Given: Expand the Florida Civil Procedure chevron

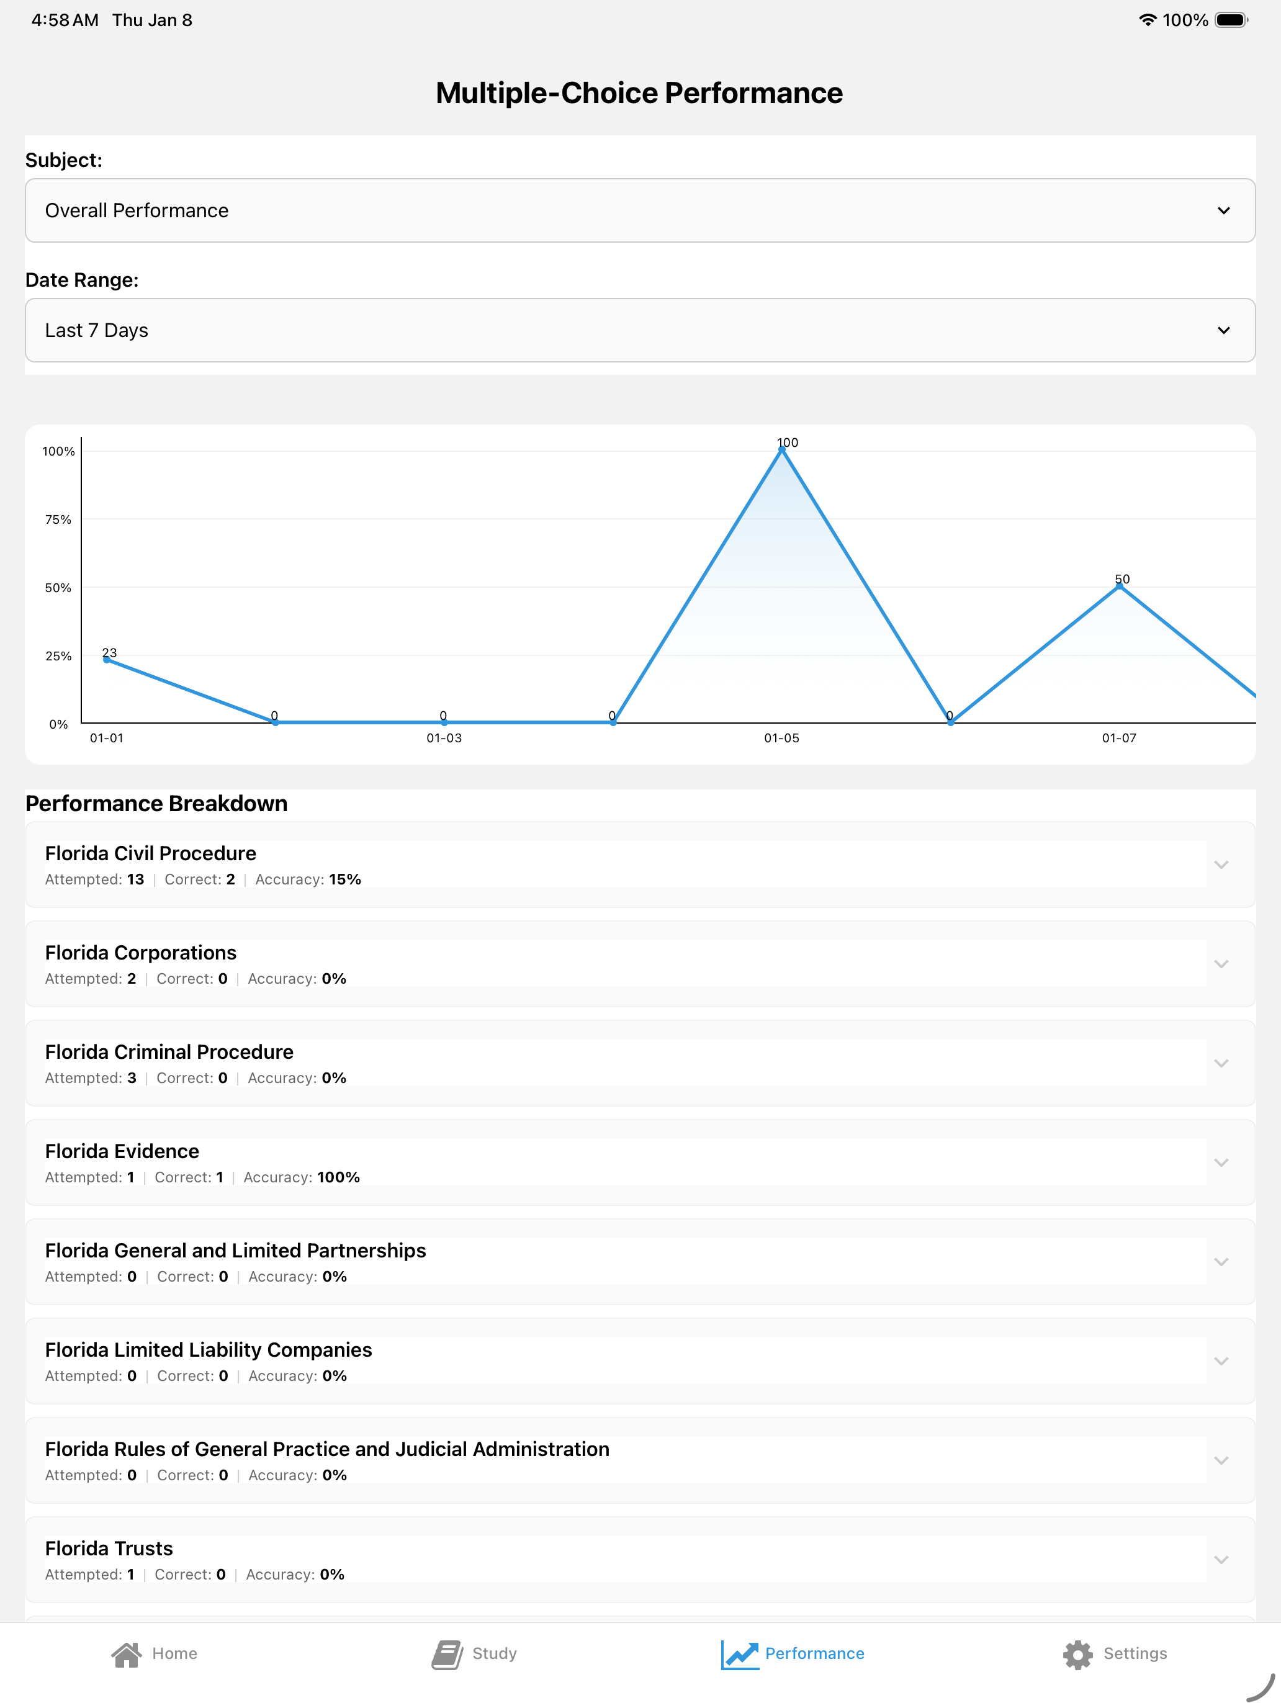Looking at the screenshot, I should (x=1221, y=865).
